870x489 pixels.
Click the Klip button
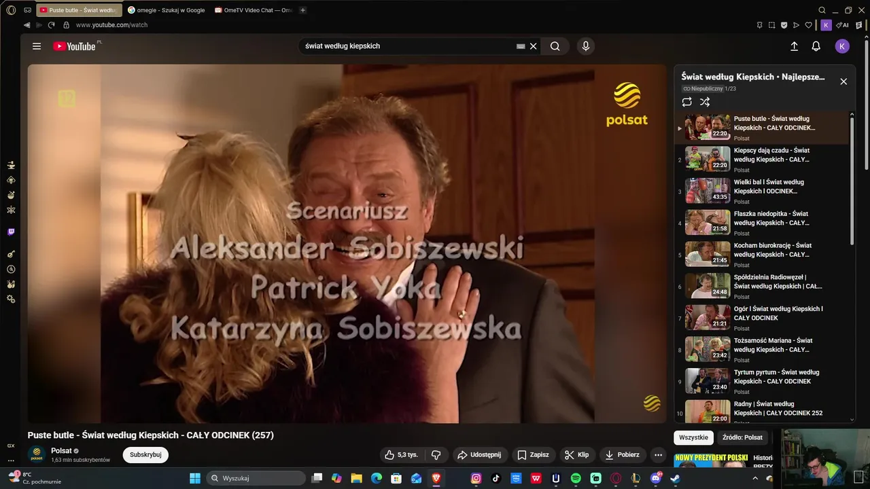[577, 454]
